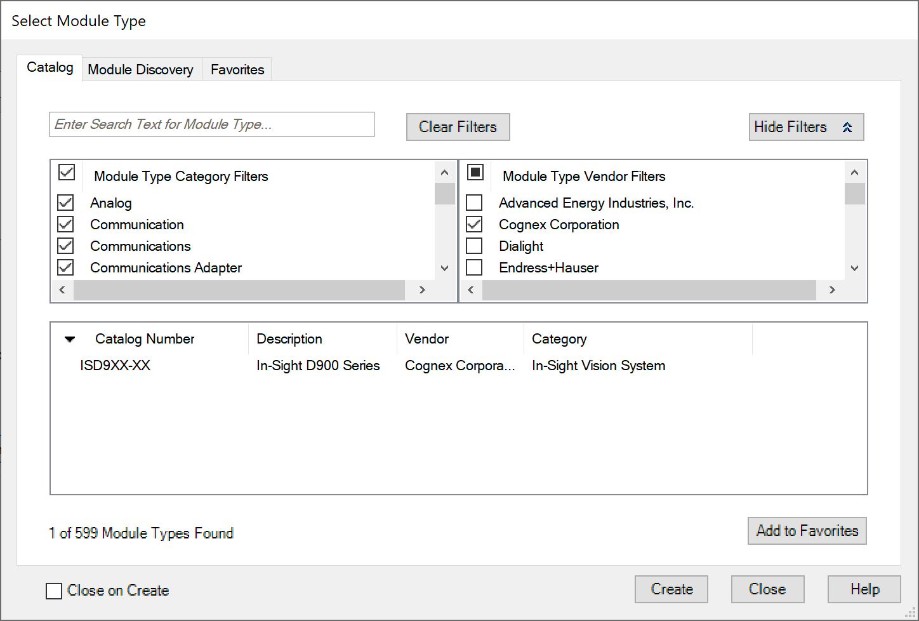
Task: Uncheck the Analog category filter
Action: [66, 203]
